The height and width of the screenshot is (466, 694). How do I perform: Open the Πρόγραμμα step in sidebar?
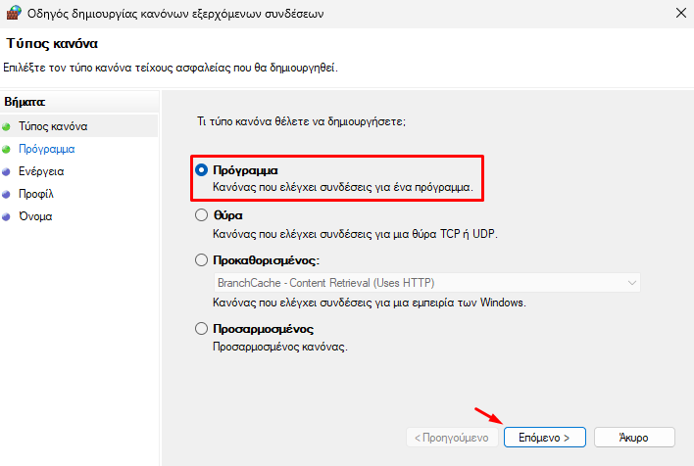coord(46,149)
